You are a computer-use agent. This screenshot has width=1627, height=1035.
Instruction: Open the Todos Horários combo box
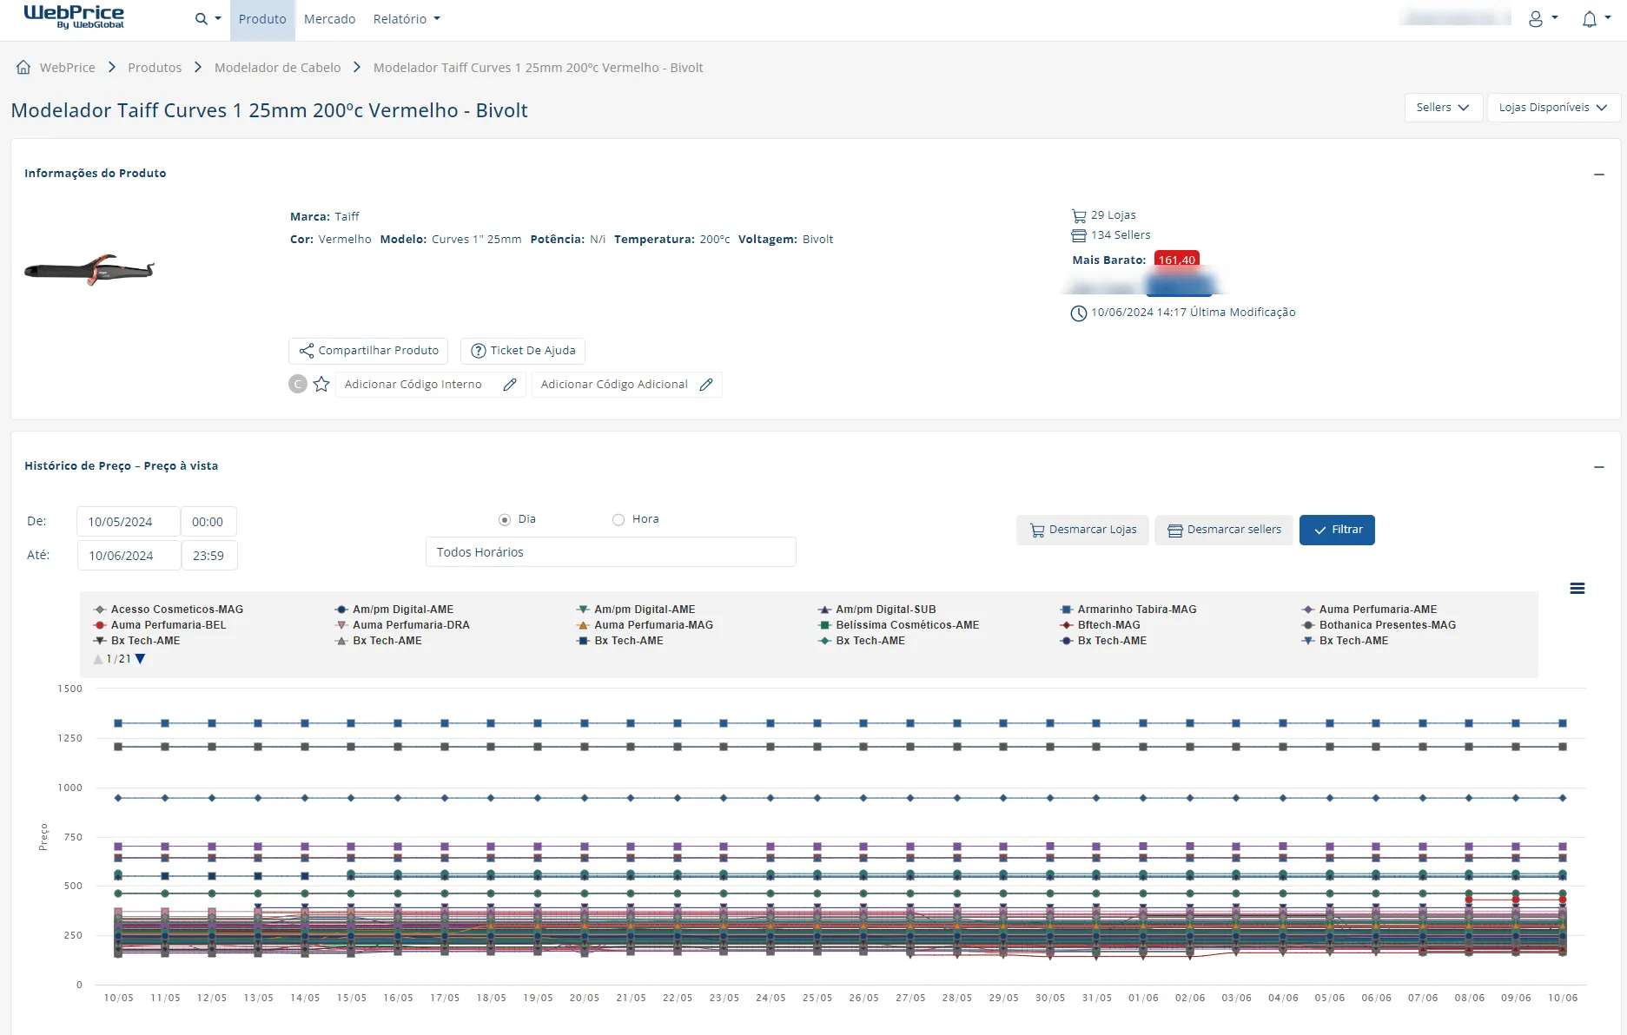tap(611, 552)
